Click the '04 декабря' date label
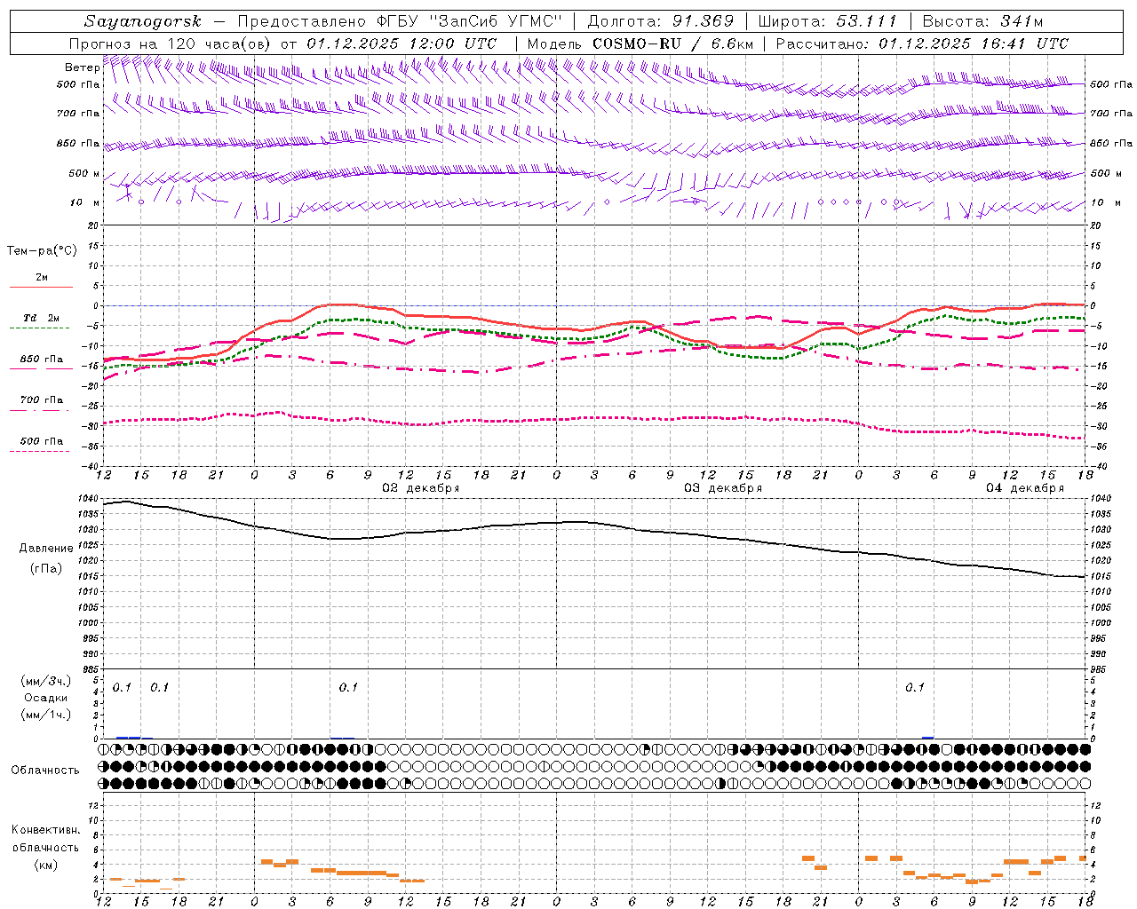This screenshot has width=1137, height=909. coord(1025,488)
